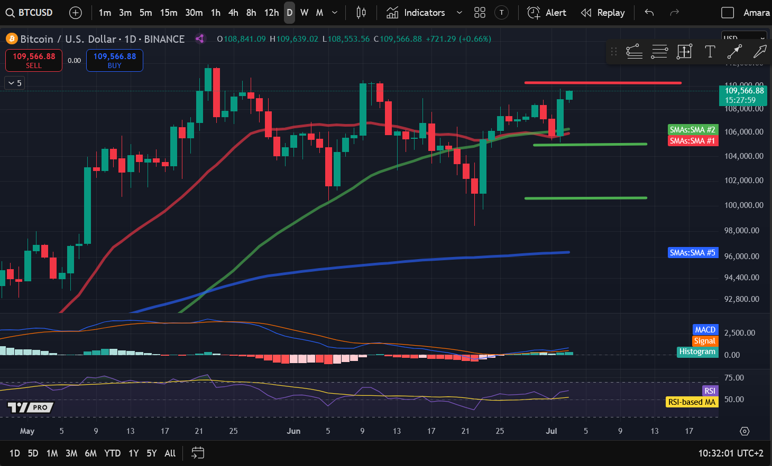Undo the last chart action
The height and width of the screenshot is (466, 772).
649,13
